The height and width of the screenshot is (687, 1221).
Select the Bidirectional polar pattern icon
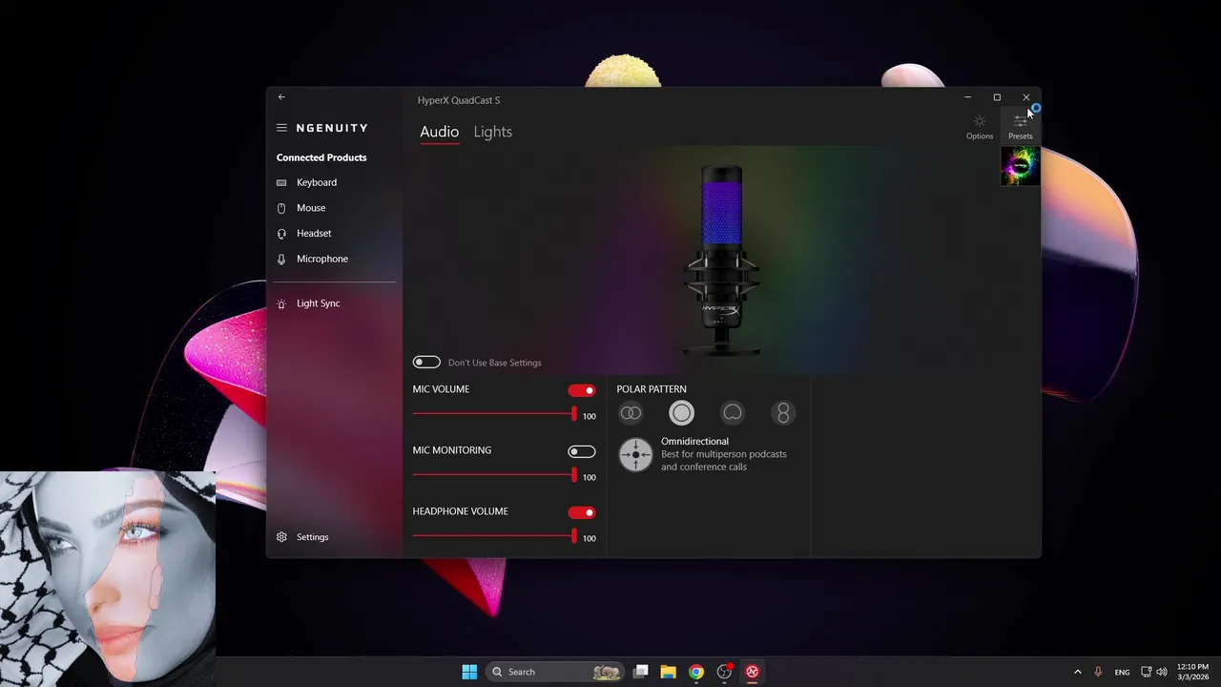[783, 413]
